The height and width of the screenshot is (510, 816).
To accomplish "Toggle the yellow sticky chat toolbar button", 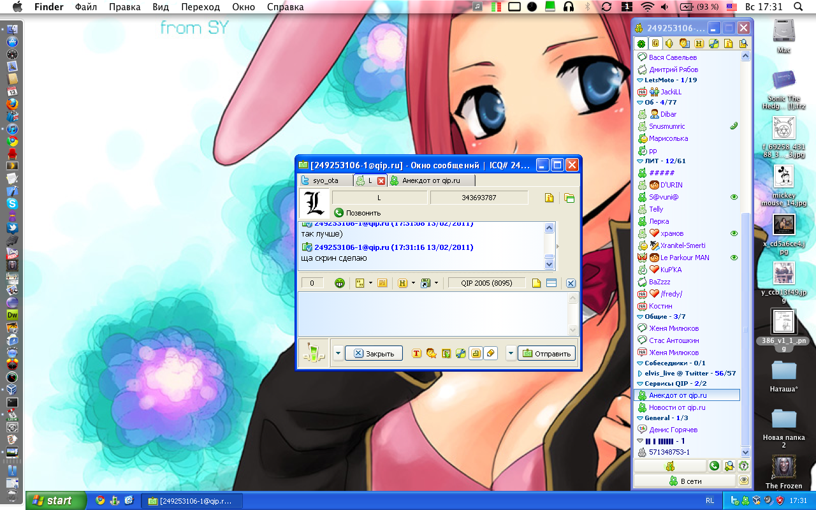I will pos(476,353).
